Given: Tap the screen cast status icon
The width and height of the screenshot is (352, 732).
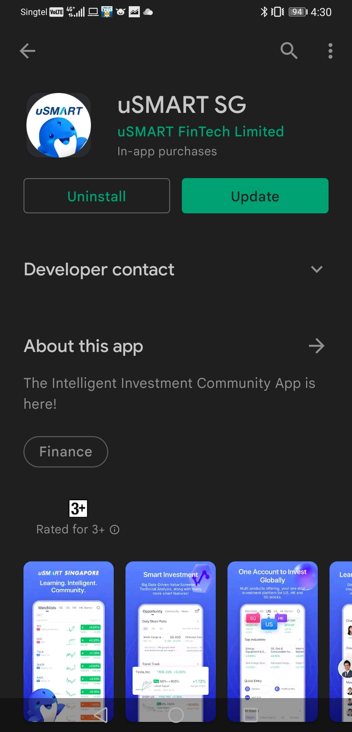Looking at the screenshot, I should 93,12.
